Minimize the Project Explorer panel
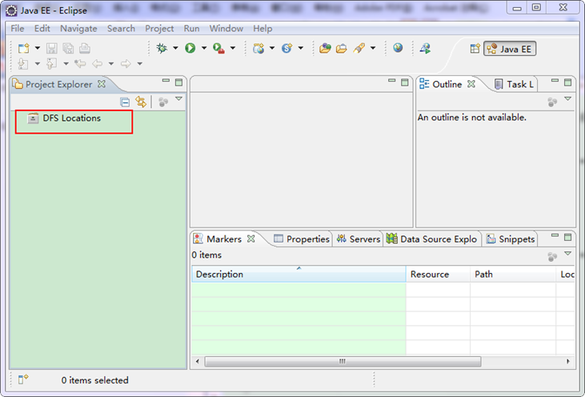585x397 pixels. coord(166,81)
